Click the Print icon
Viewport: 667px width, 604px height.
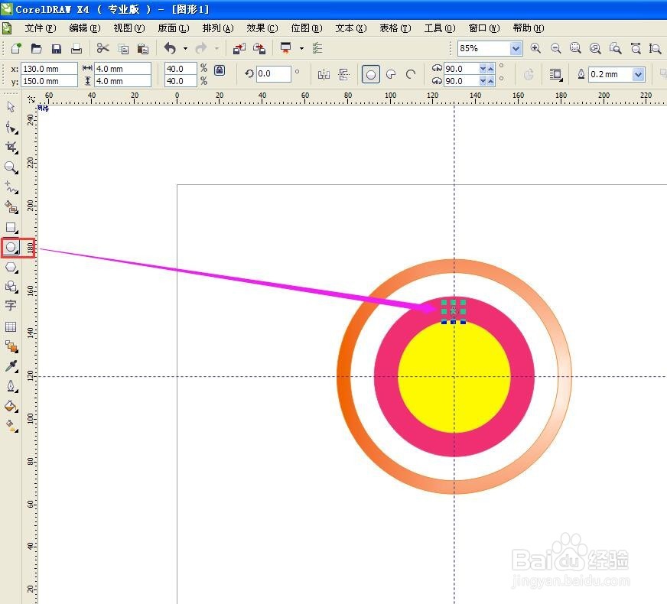(76, 48)
